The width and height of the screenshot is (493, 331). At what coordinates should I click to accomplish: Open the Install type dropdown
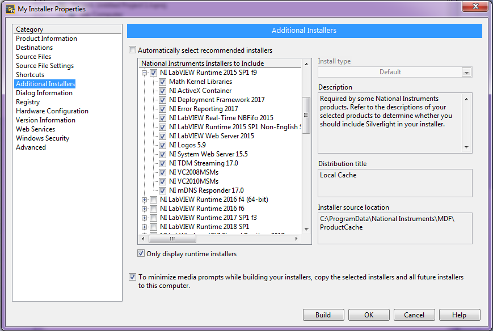point(466,73)
